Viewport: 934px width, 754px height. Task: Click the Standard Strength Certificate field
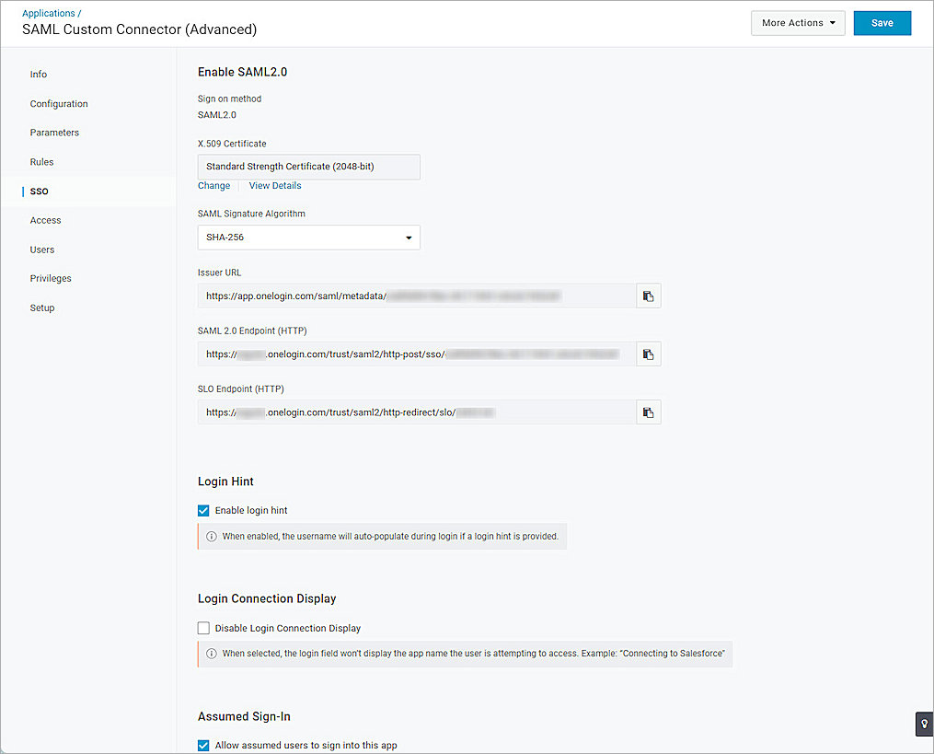coord(308,167)
